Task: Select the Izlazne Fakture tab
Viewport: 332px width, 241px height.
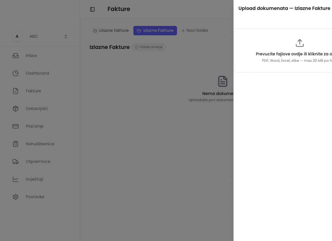Action: 155,31
